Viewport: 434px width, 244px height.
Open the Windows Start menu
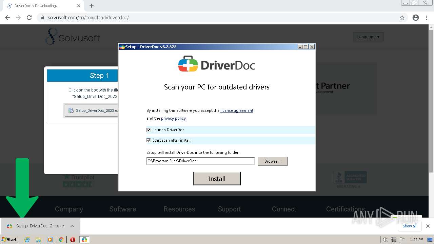[x=9, y=239]
